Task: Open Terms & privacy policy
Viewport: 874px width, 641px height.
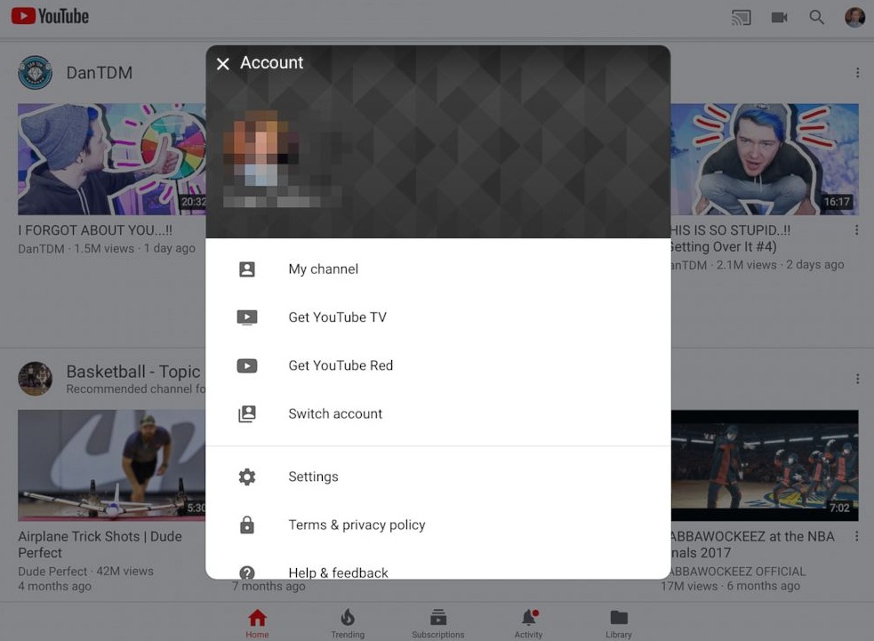Action: coord(437,525)
